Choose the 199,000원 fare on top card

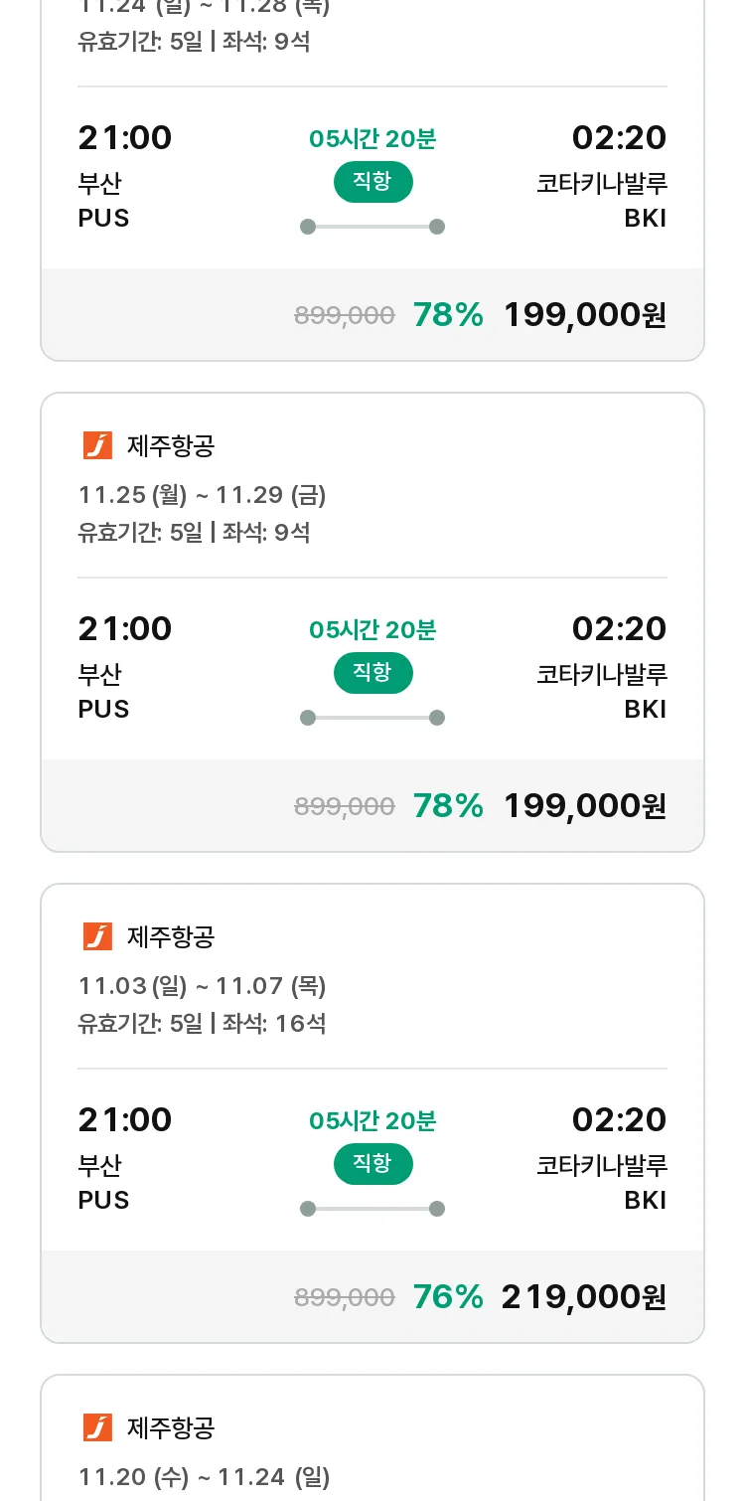(585, 314)
